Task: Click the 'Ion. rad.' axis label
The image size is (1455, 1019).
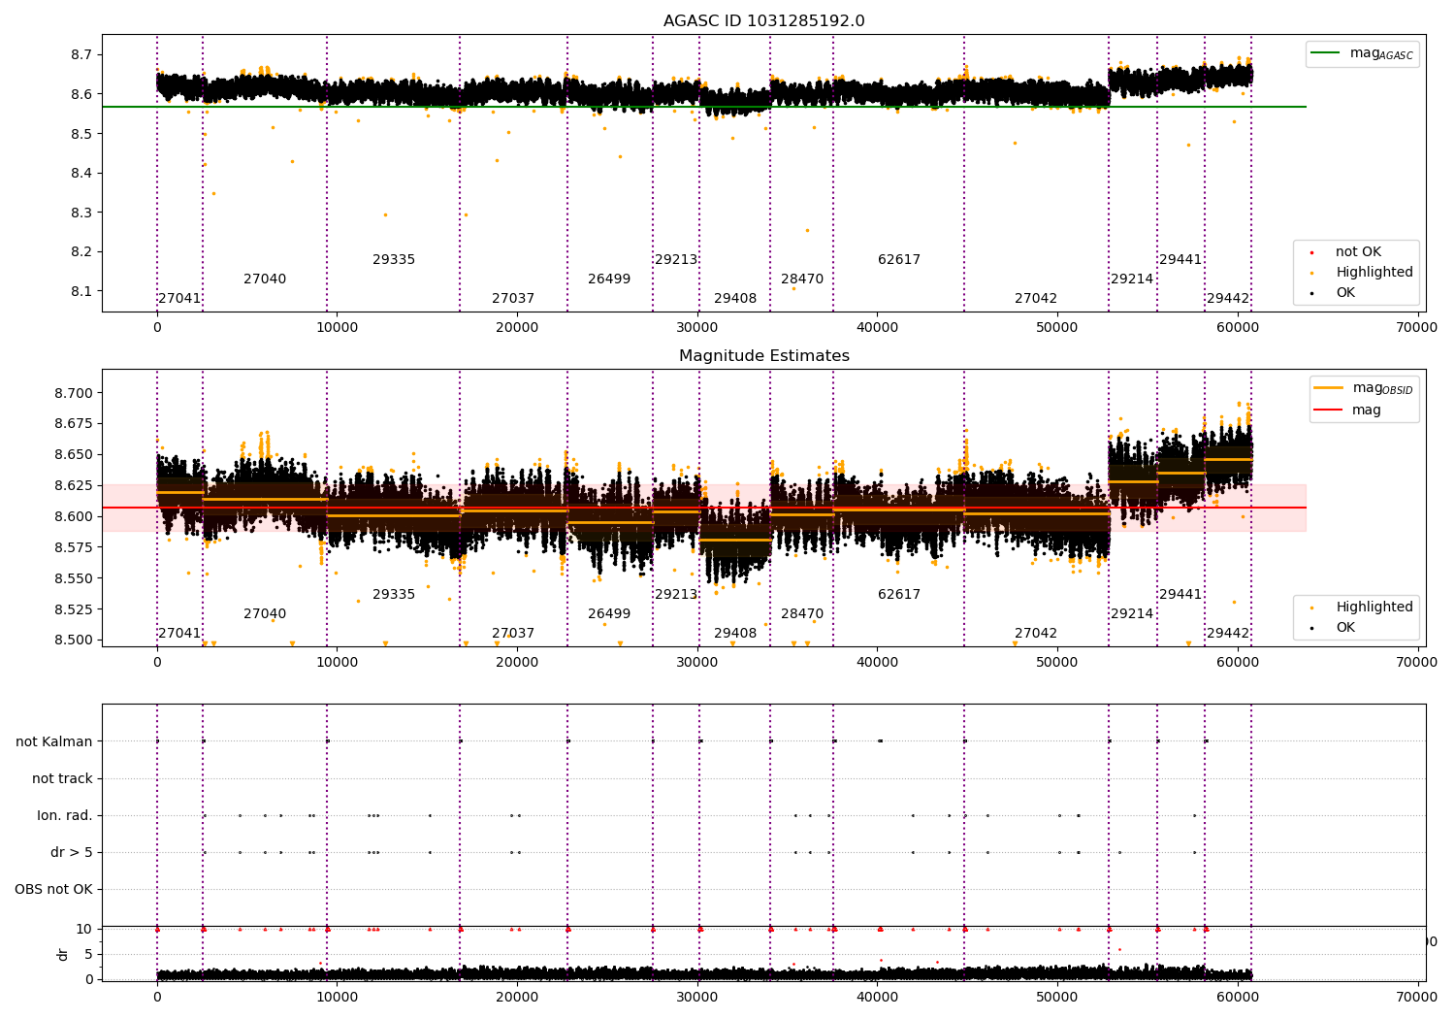Action: (x=65, y=816)
